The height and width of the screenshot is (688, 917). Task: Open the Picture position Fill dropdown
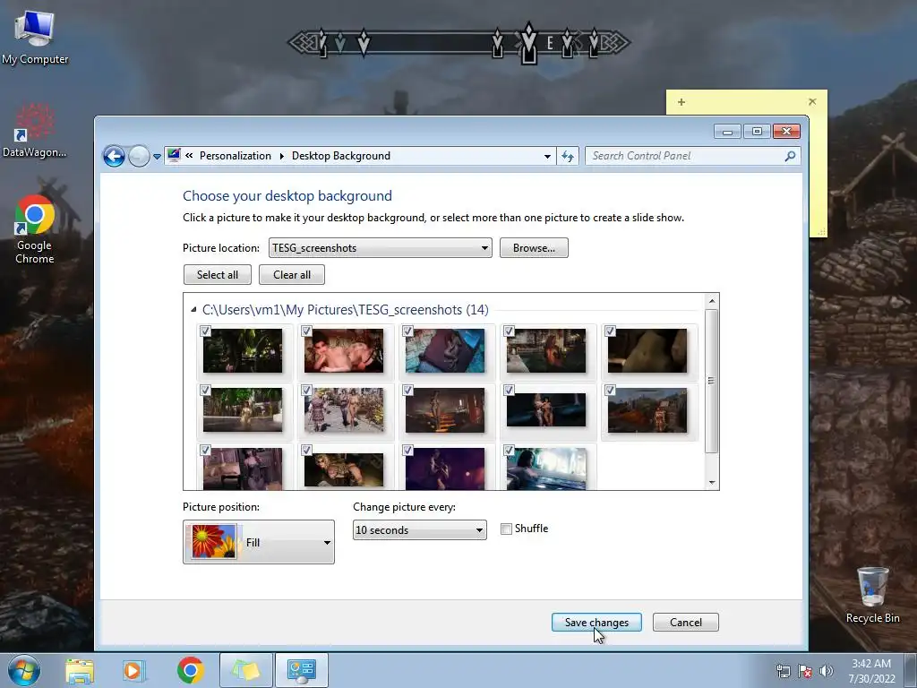pos(259,542)
